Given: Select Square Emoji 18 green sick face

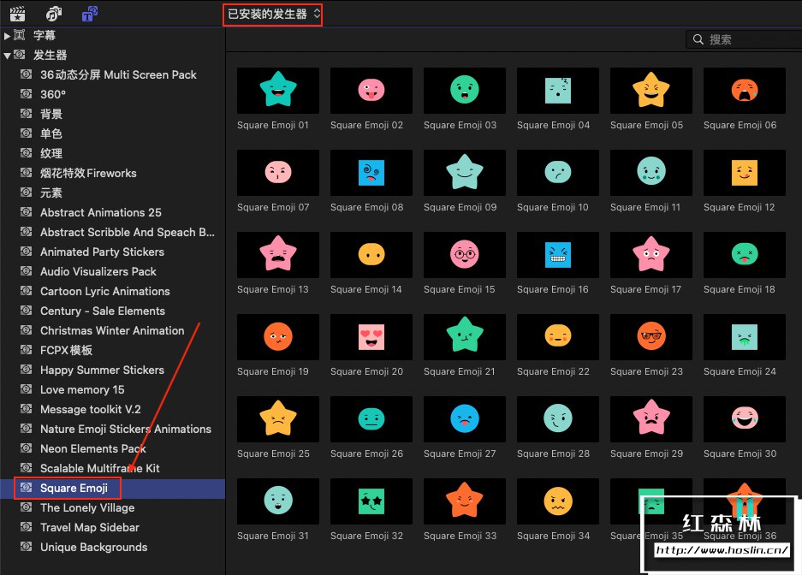Looking at the screenshot, I should 744,255.
